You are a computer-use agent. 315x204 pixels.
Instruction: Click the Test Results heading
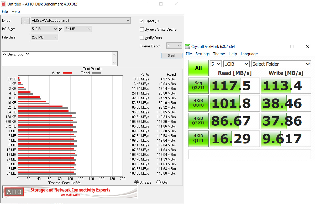92,69
